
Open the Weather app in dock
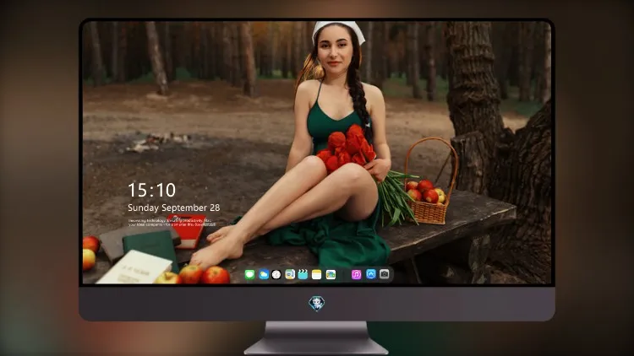pos(264,275)
